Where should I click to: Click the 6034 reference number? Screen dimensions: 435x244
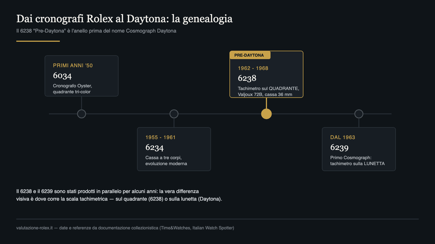[62, 76]
